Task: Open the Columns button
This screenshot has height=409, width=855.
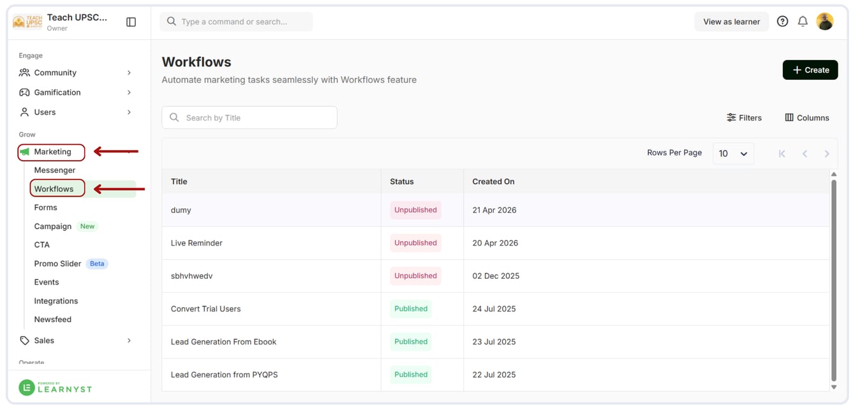Action: (807, 117)
